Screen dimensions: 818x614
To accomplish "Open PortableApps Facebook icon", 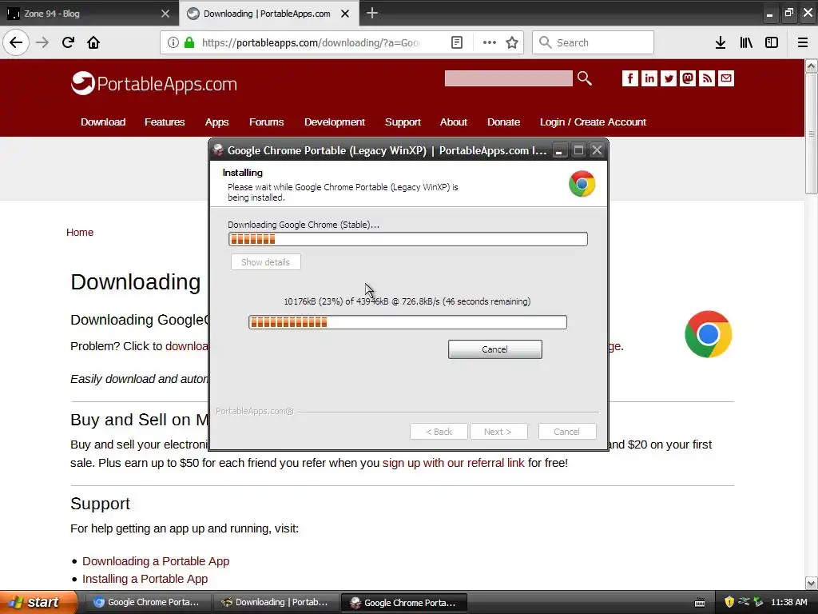I will 629,78.
